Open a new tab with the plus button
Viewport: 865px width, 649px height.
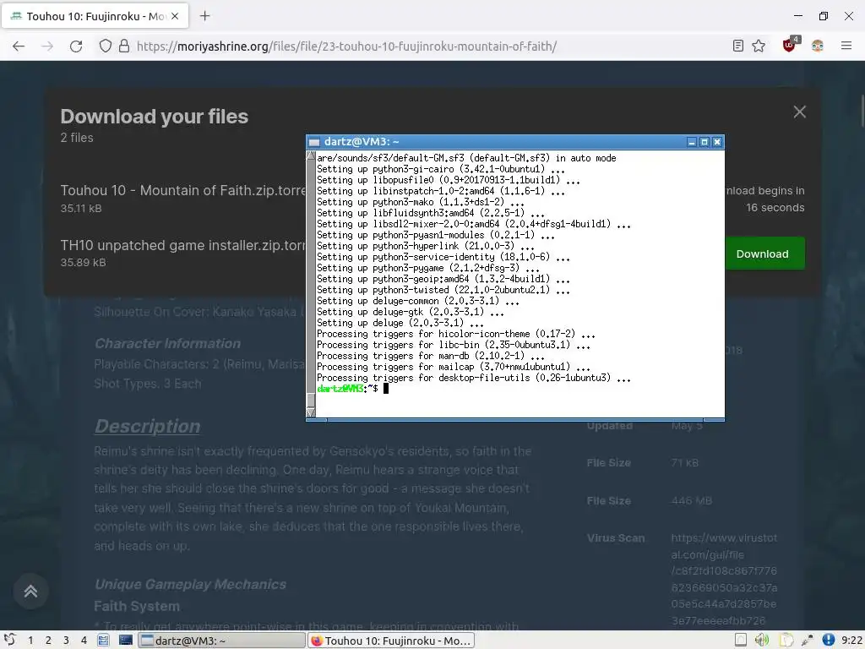(x=204, y=16)
